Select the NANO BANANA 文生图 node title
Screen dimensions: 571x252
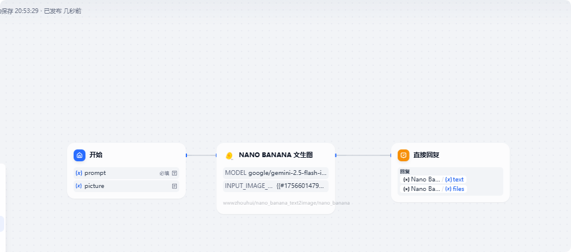point(275,155)
